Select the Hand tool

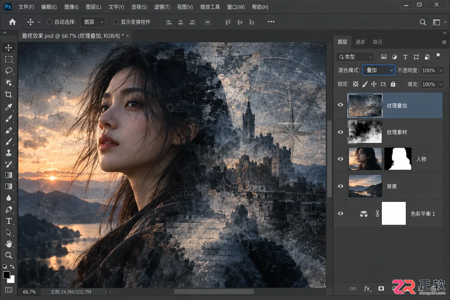tap(9, 244)
